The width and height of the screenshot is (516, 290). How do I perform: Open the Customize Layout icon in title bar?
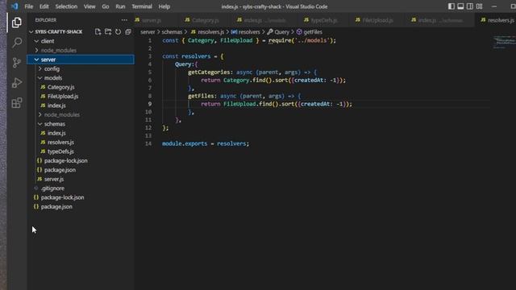pos(479,6)
